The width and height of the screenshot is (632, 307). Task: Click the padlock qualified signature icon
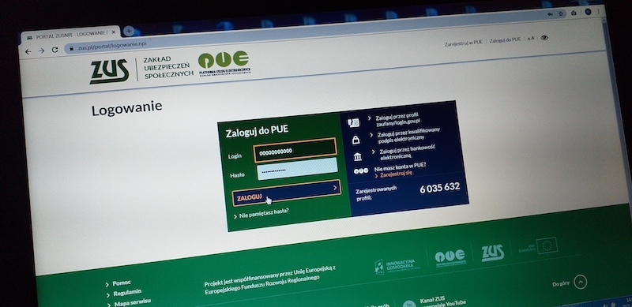point(356,140)
